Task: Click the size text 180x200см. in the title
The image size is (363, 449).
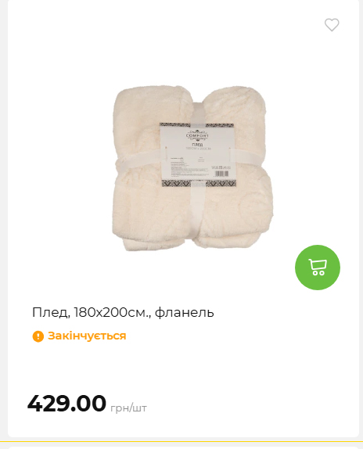Action: 113,312
